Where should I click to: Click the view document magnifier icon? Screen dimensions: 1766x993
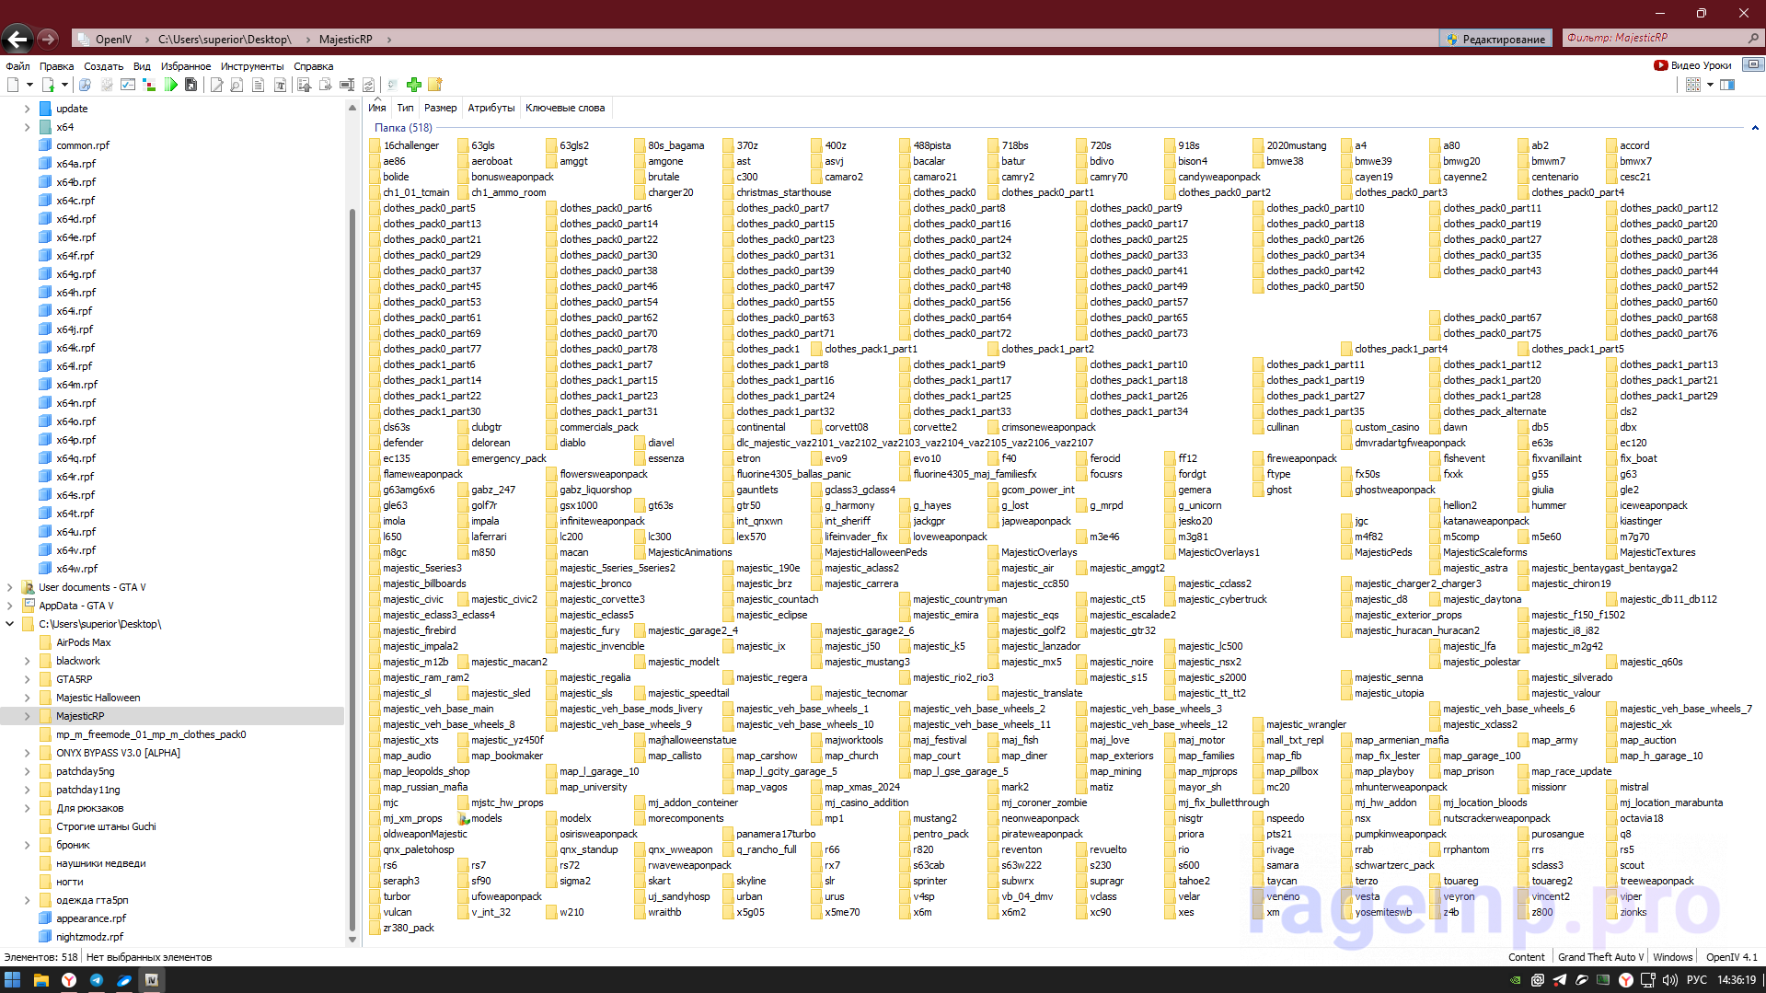[237, 85]
